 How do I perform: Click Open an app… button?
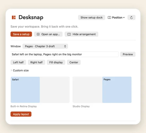click(48, 34)
